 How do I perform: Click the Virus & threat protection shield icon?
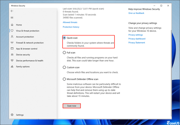(x=12, y=31)
